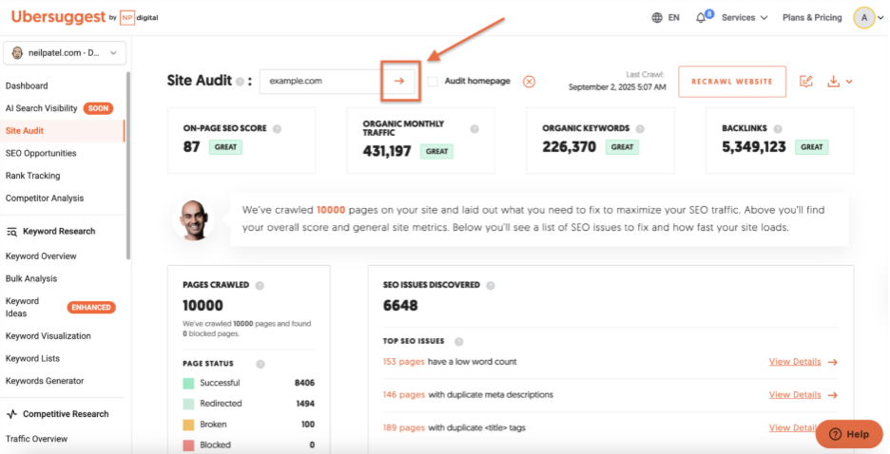Image resolution: width=890 pixels, height=454 pixels.
Task: Open SEO Opportunities in sidebar
Action: [x=41, y=153]
